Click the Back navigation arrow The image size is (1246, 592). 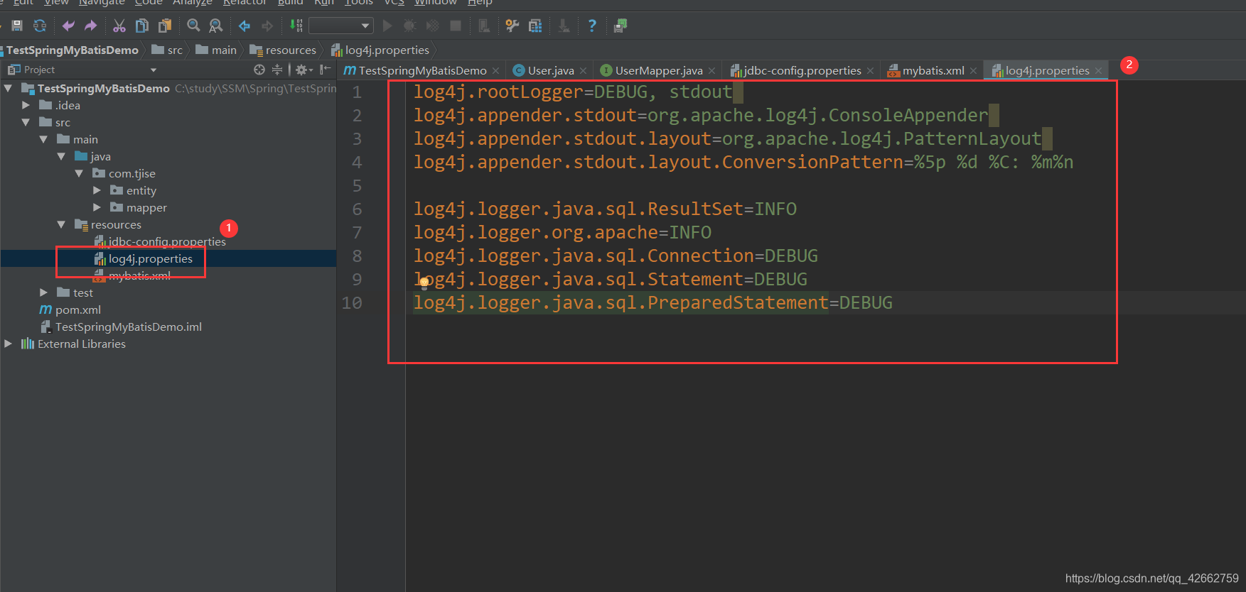click(245, 26)
